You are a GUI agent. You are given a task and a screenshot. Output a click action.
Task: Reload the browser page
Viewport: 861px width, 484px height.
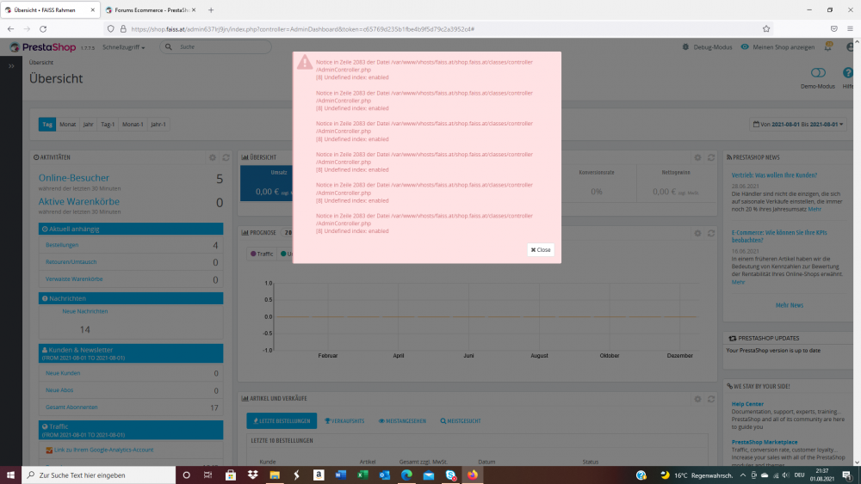pos(43,29)
